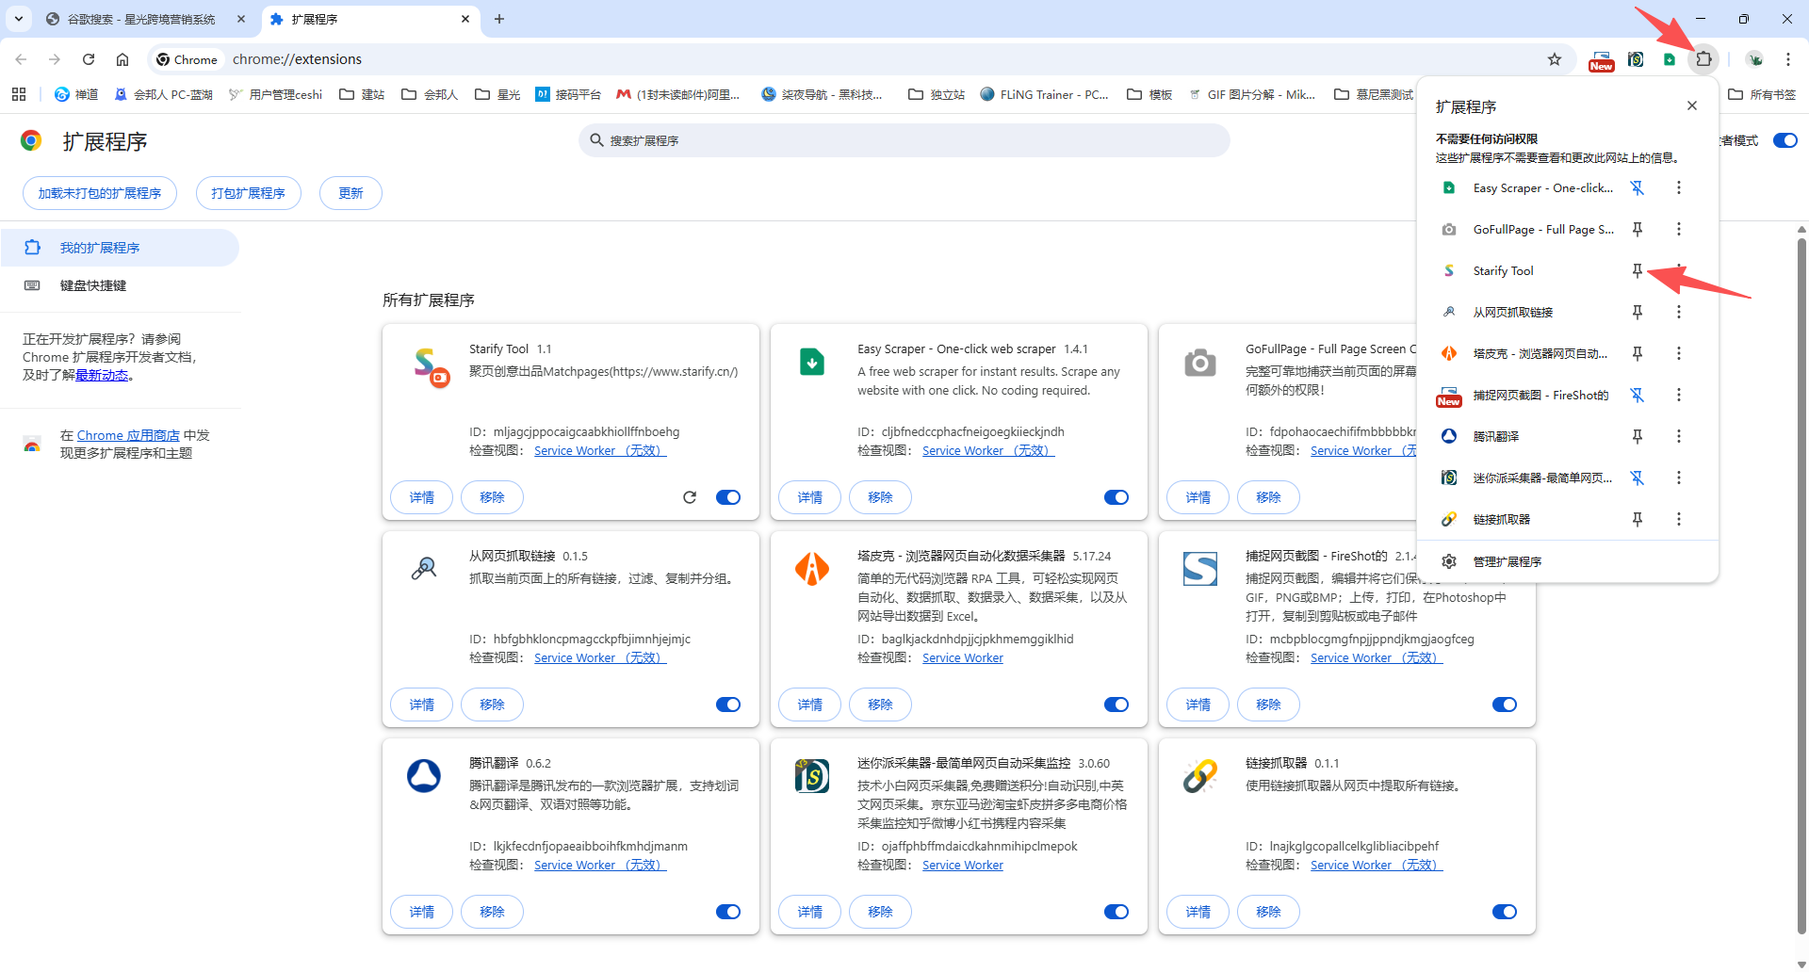Image resolution: width=1809 pixels, height=972 pixels.
Task: Open 管理扩展程序 gear option
Action: pyautogui.click(x=1507, y=562)
